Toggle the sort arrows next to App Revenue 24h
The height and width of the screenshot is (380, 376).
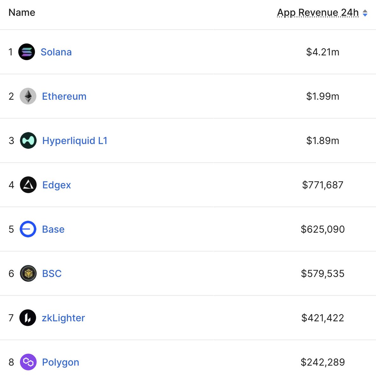point(365,13)
